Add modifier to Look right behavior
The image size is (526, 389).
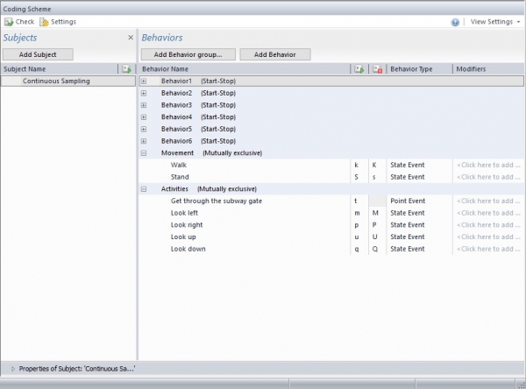click(x=488, y=225)
